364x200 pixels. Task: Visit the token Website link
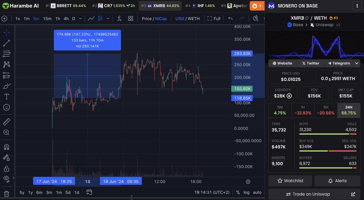click(282, 63)
